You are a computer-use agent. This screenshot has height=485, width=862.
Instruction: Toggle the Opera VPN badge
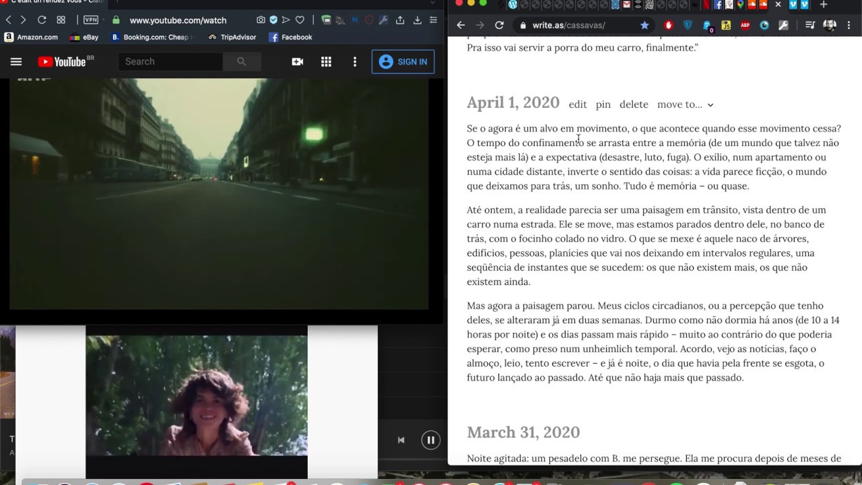(90, 20)
